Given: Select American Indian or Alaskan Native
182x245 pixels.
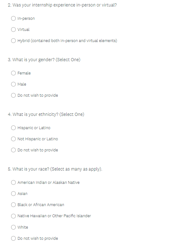Looking at the screenshot, I should (13, 183).
